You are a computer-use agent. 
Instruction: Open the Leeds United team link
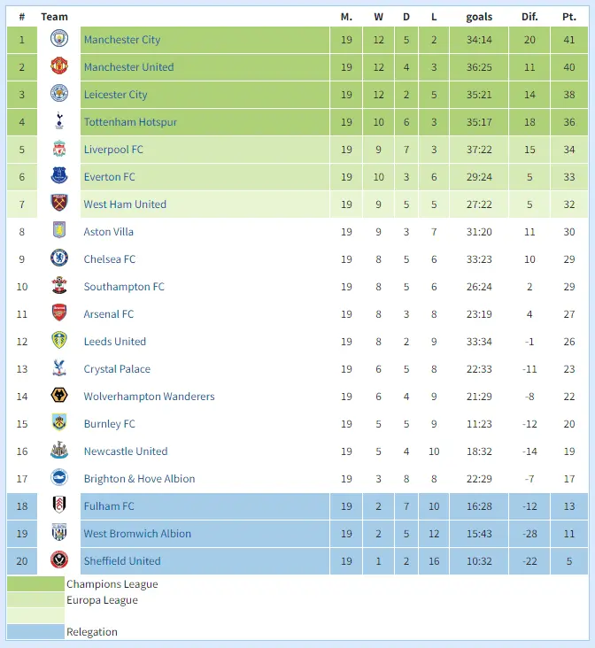tap(115, 342)
